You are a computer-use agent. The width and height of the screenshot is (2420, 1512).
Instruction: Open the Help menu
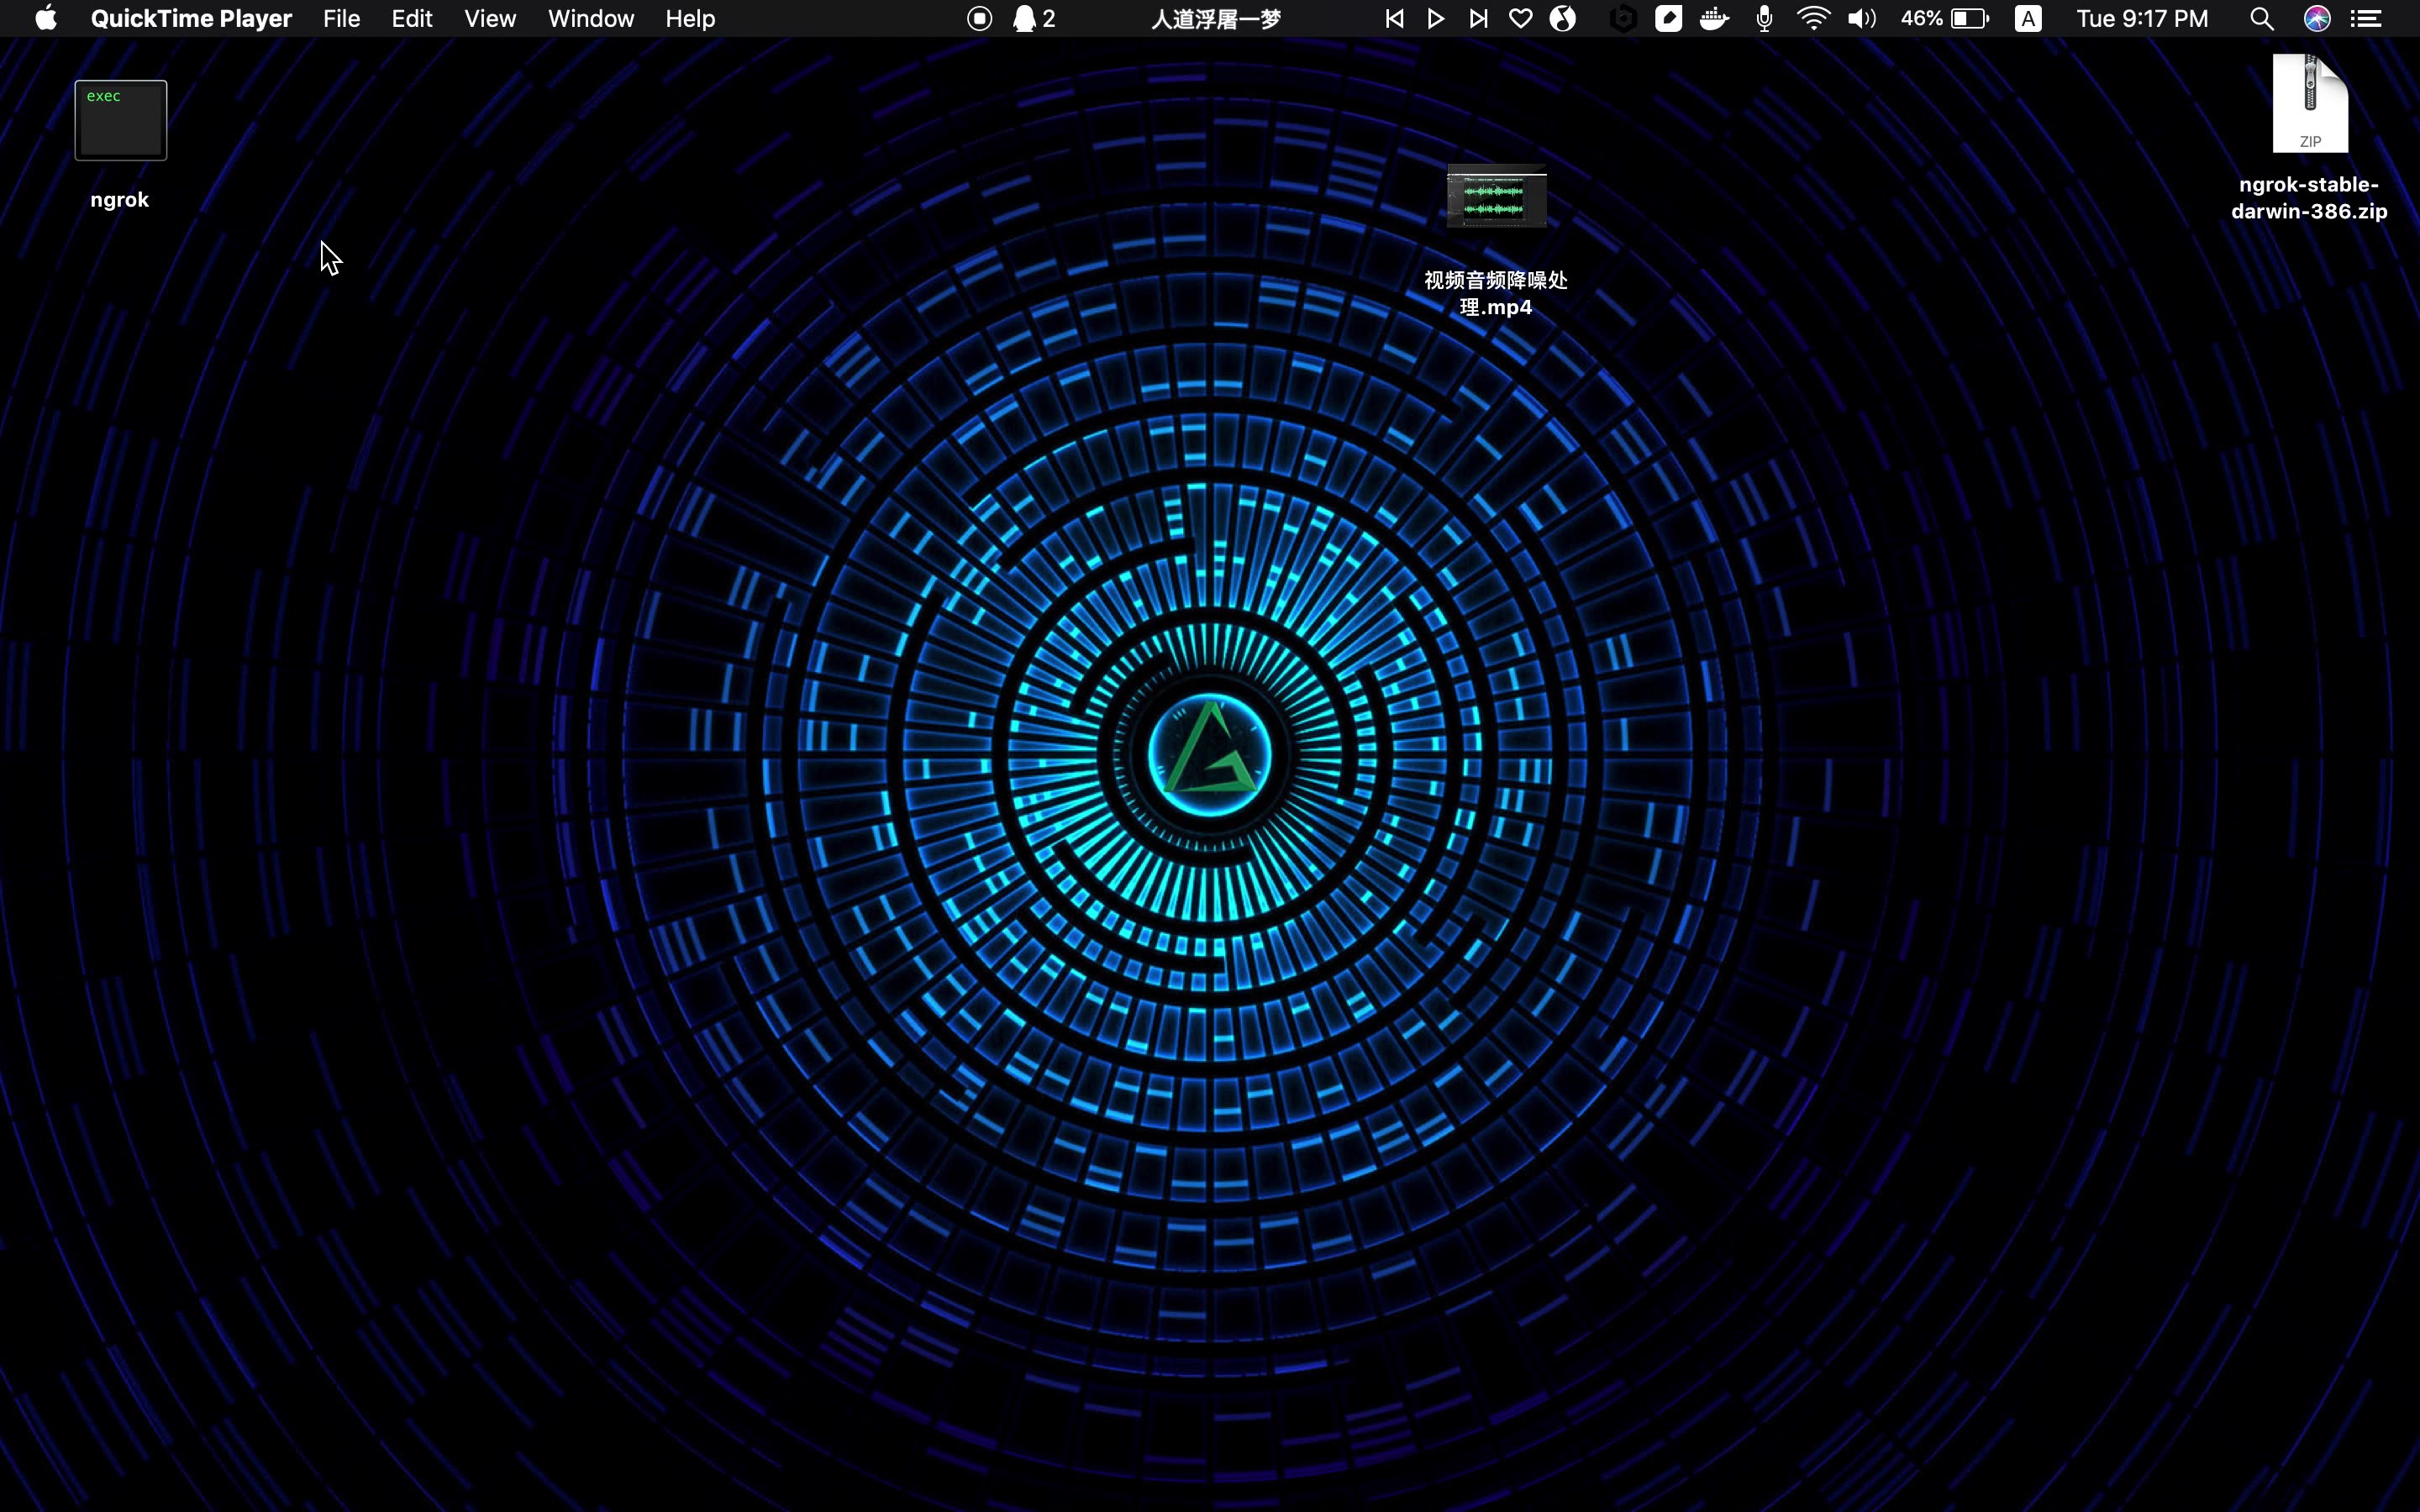690,19
